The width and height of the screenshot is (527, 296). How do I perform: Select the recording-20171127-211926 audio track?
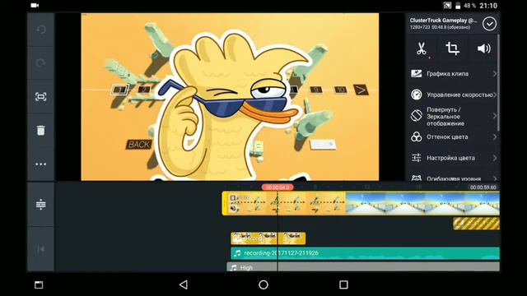tap(365, 253)
